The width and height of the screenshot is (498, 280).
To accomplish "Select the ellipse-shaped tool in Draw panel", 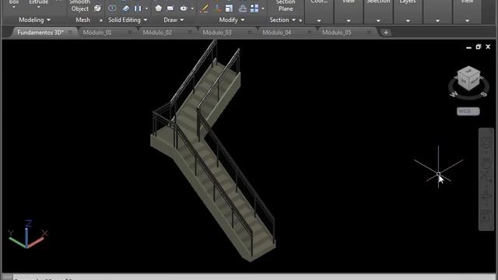I will (x=184, y=9).
